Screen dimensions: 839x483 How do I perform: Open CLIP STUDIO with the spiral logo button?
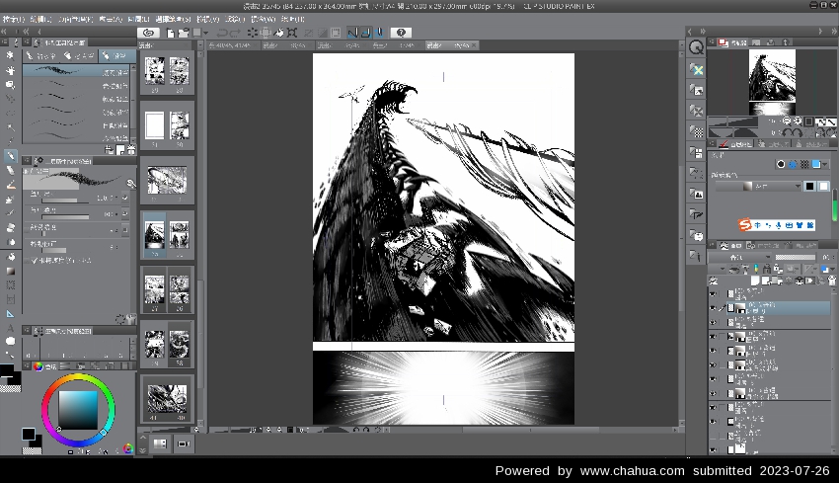click(x=148, y=33)
